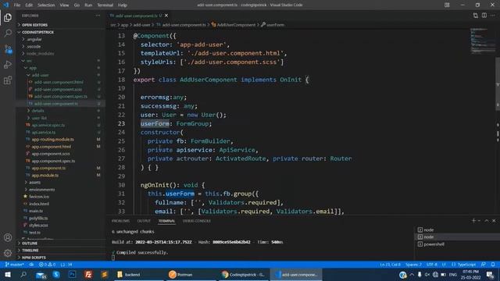Viewport: 500px width, 281px height.
Task: Open app.module.ts file
Action: [x=61, y=175]
